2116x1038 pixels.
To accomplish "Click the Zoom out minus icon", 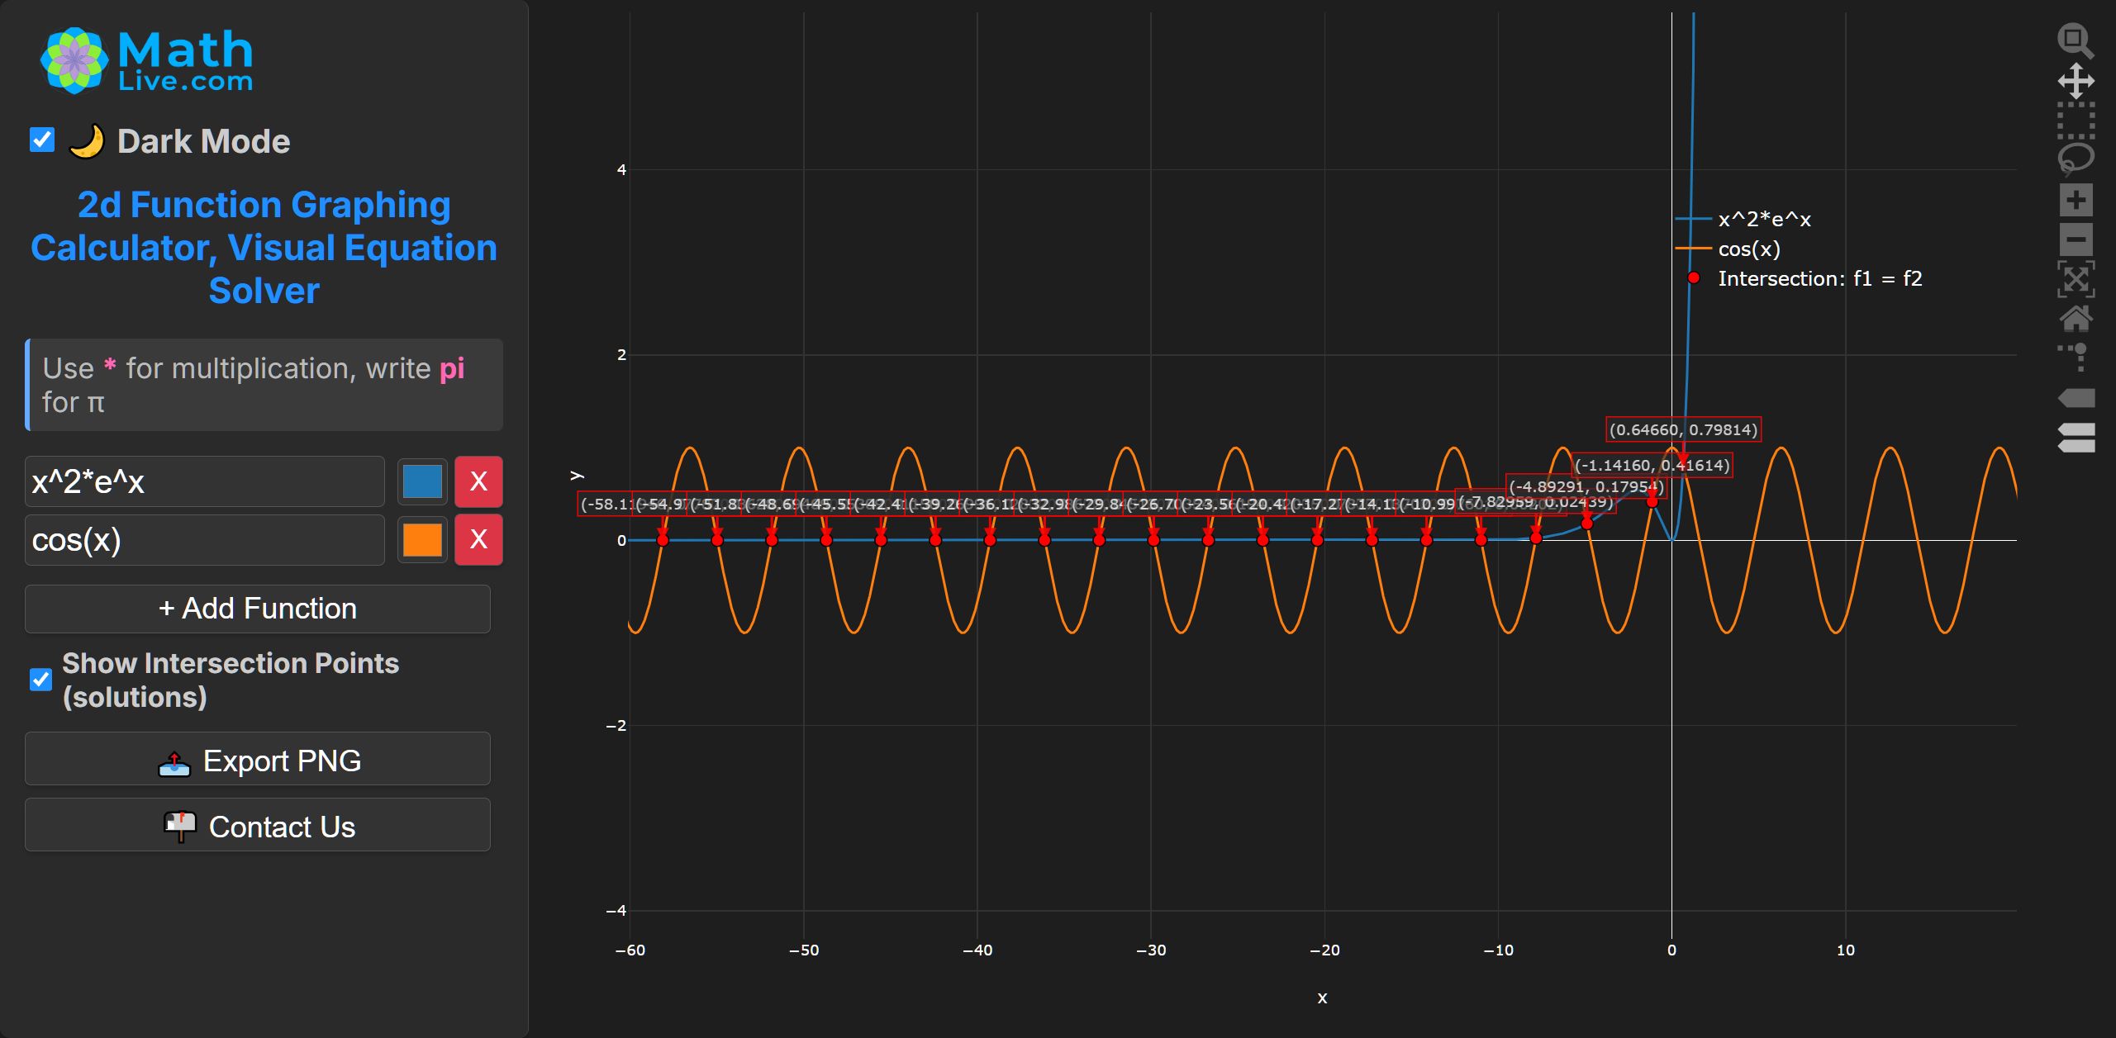I will [x=2075, y=239].
